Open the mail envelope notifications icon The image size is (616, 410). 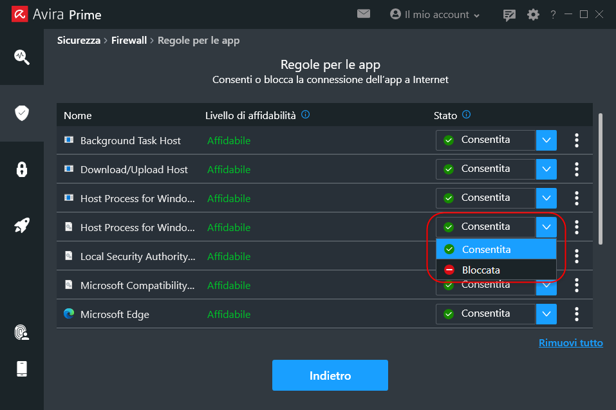point(364,14)
